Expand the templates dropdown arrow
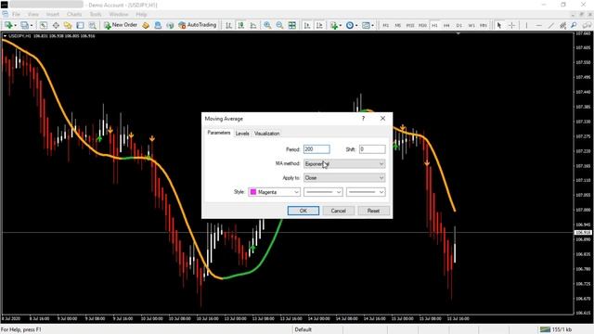This screenshot has width=594, height=334. coord(372,25)
